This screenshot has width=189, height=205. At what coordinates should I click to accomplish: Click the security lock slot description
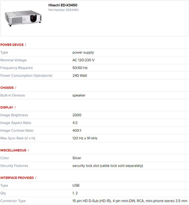[108, 166]
